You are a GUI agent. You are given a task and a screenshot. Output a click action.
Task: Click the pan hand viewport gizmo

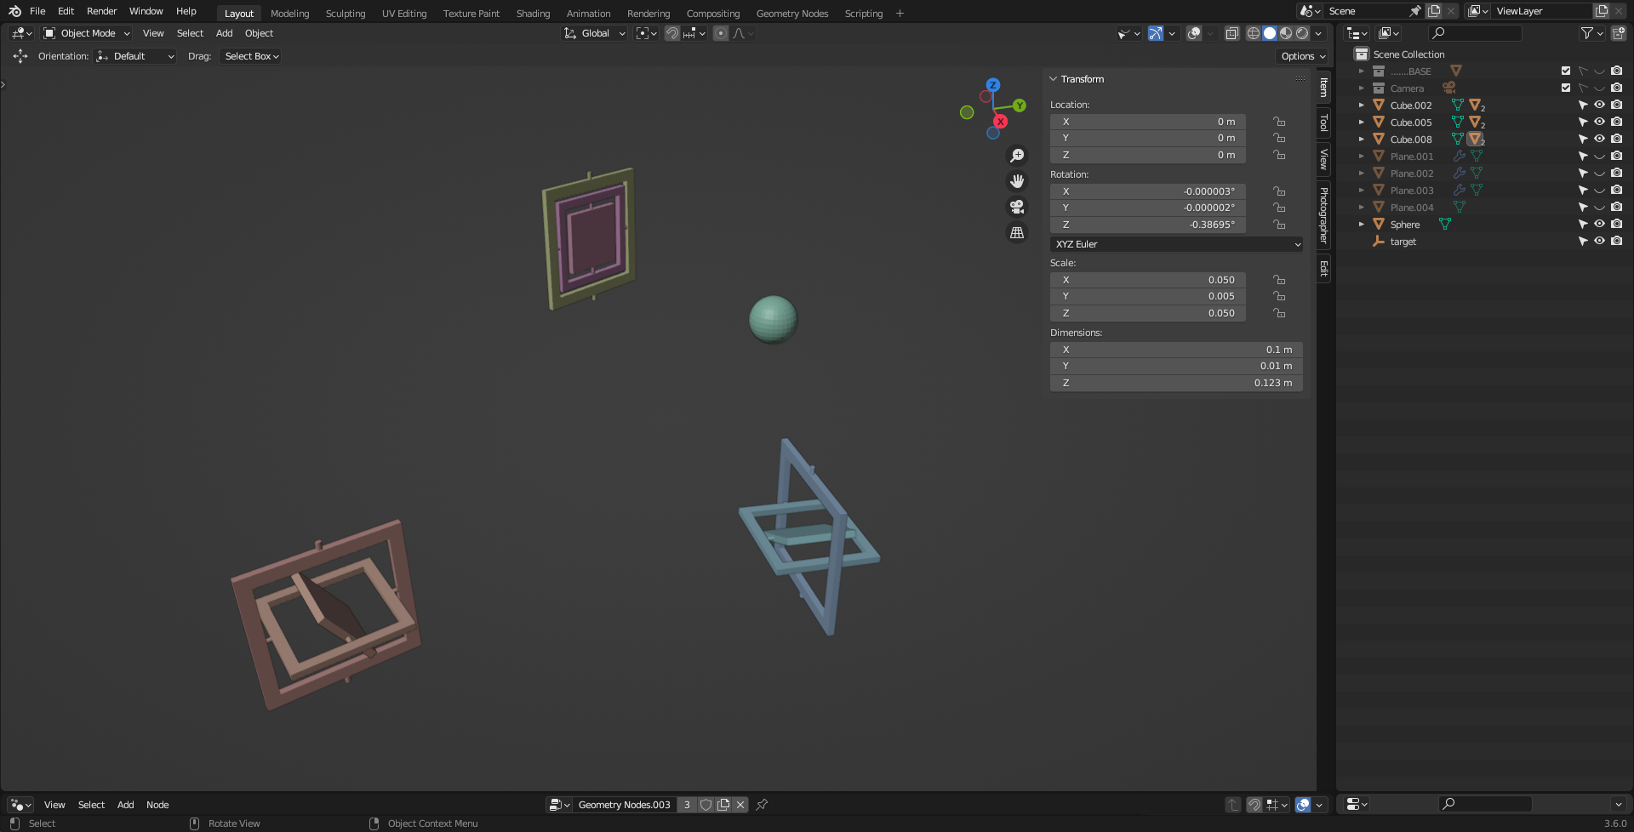click(x=1017, y=181)
